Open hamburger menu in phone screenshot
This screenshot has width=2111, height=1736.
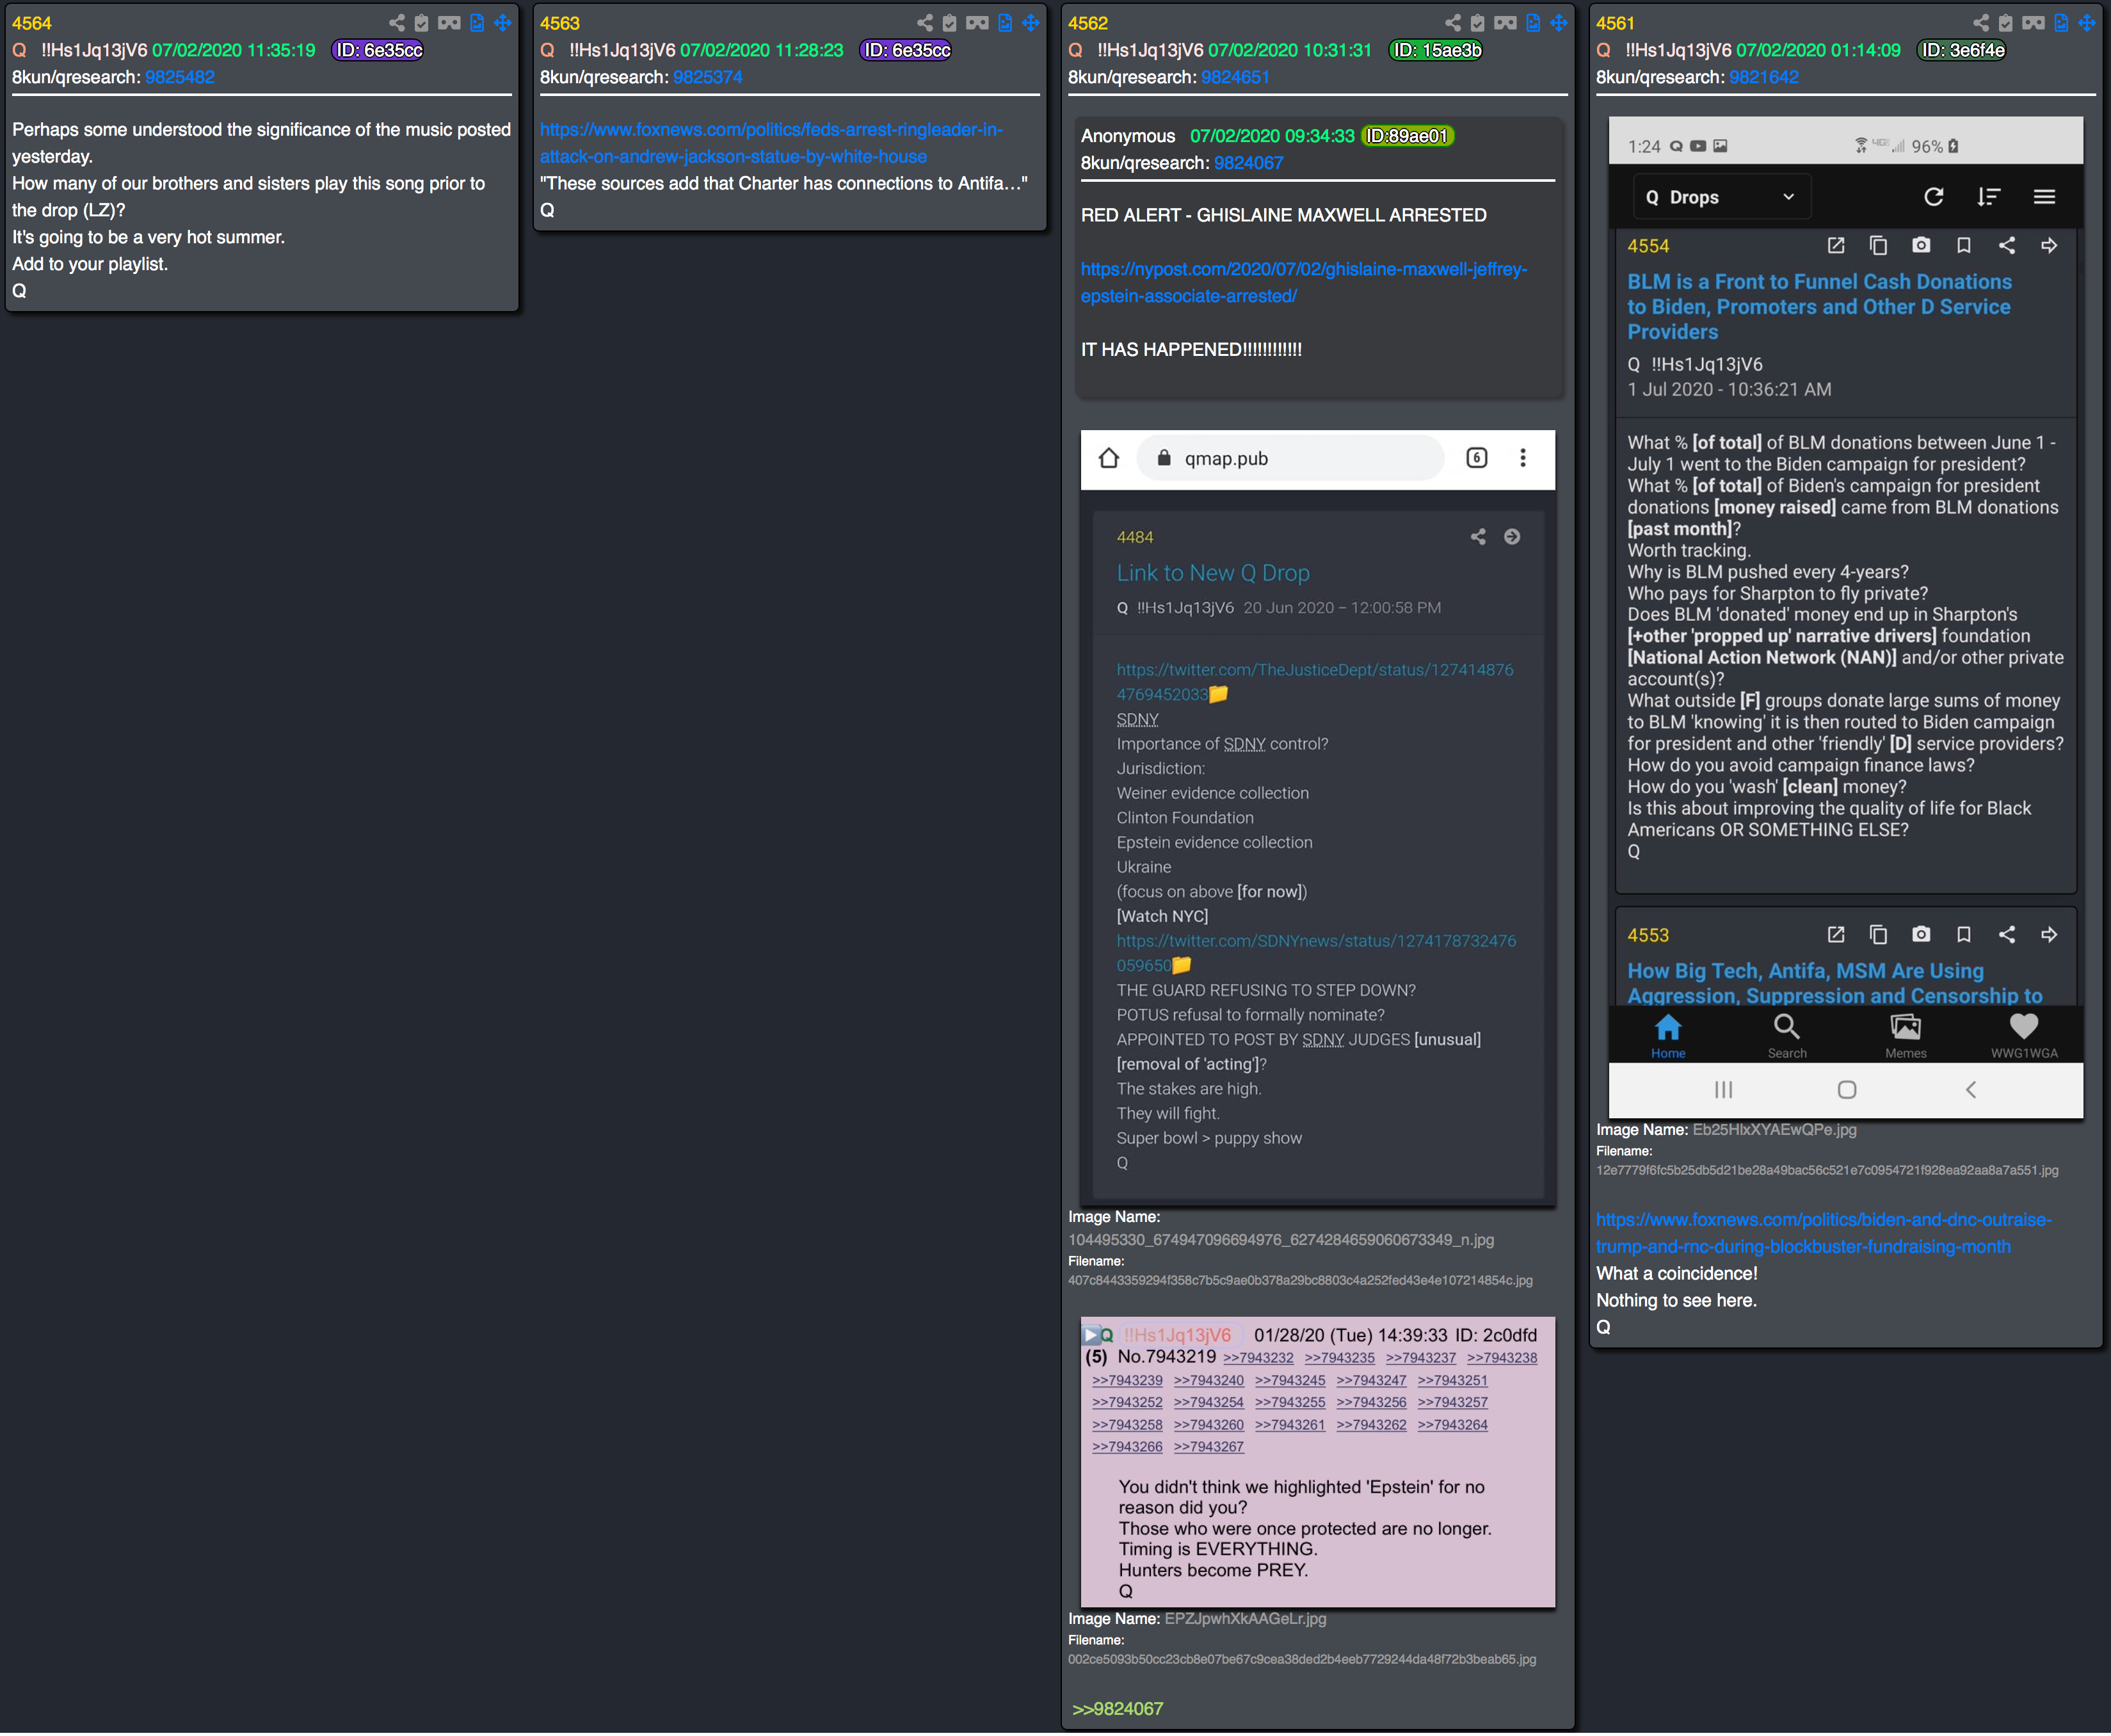pyautogui.click(x=2044, y=197)
